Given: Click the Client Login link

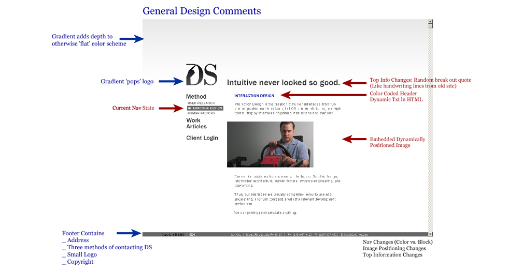Looking at the screenshot, I should pos(202,138).
